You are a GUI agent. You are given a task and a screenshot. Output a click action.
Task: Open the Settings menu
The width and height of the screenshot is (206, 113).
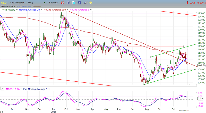tap(53, 3)
